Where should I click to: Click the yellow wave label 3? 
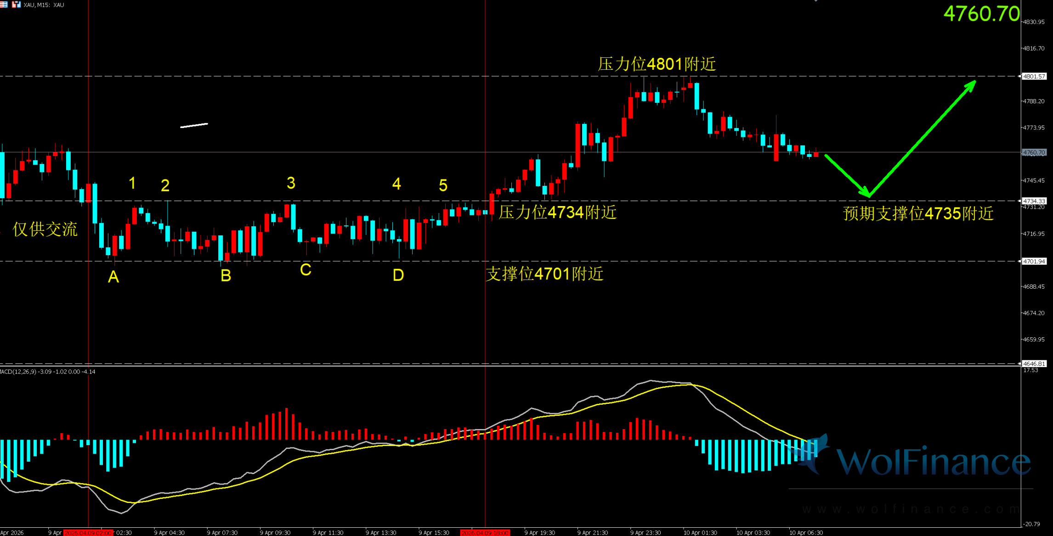tap(291, 183)
